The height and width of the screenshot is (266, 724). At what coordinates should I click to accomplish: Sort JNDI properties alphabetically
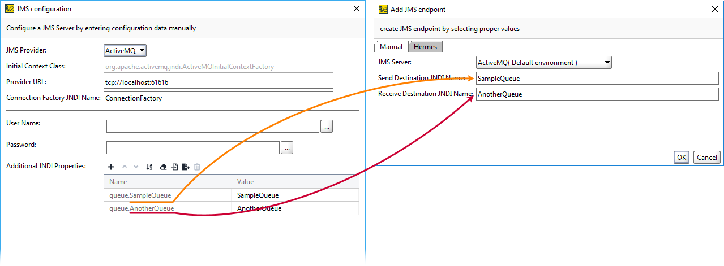[x=149, y=167]
